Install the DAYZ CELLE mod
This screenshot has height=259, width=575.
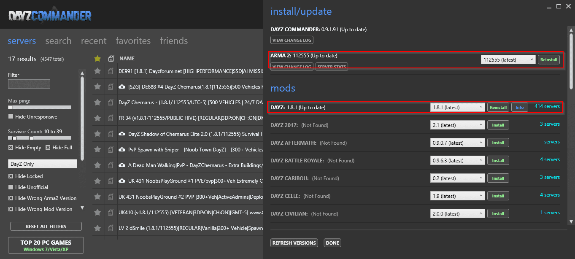pos(498,196)
